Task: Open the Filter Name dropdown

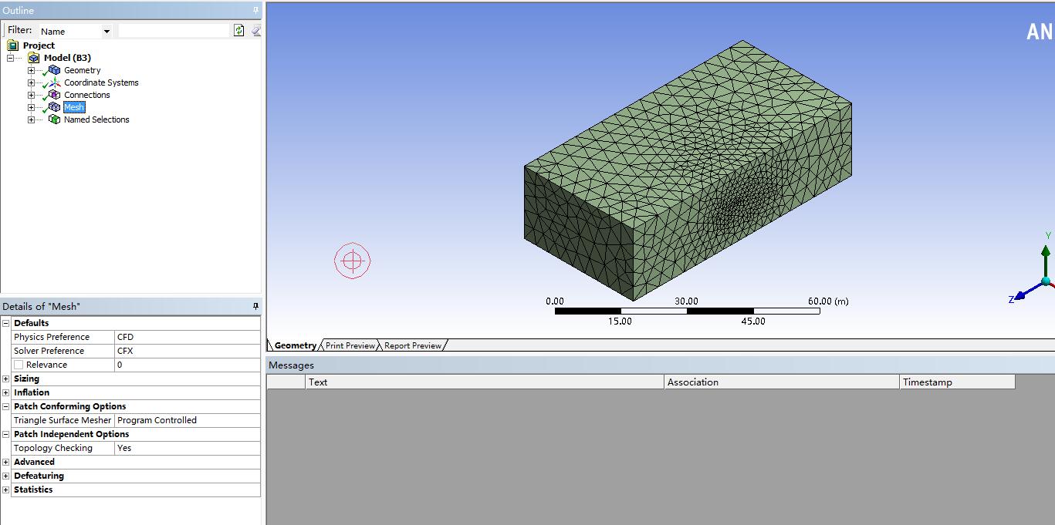Action: point(107,32)
